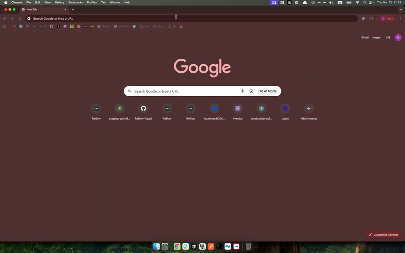The image size is (405, 253).
Task: Open the apps grid in bookmarks bar
Action: pos(4,26)
